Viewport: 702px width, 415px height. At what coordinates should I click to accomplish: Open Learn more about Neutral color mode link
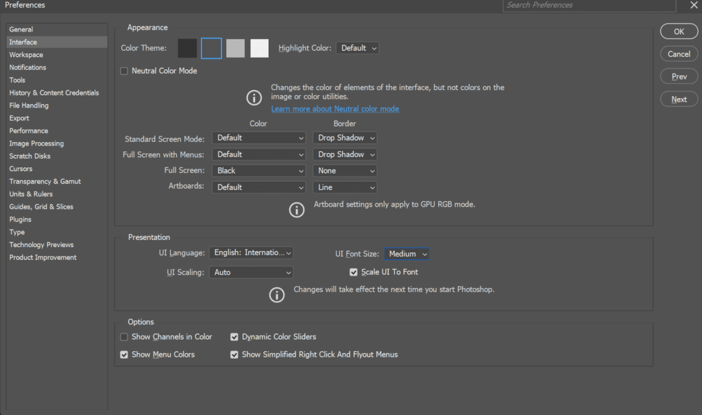coord(335,109)
